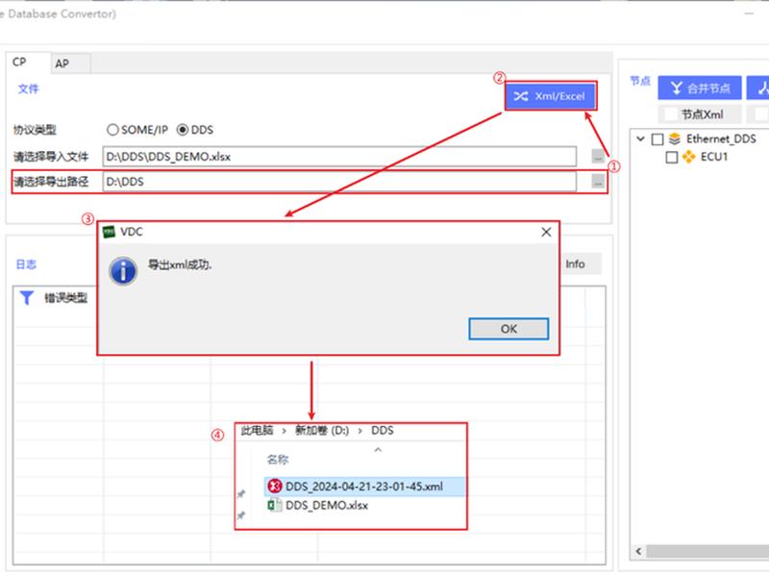Screen dimensions: 769x577
Task: Switch to the CP tab
Action: click(19, 63)
